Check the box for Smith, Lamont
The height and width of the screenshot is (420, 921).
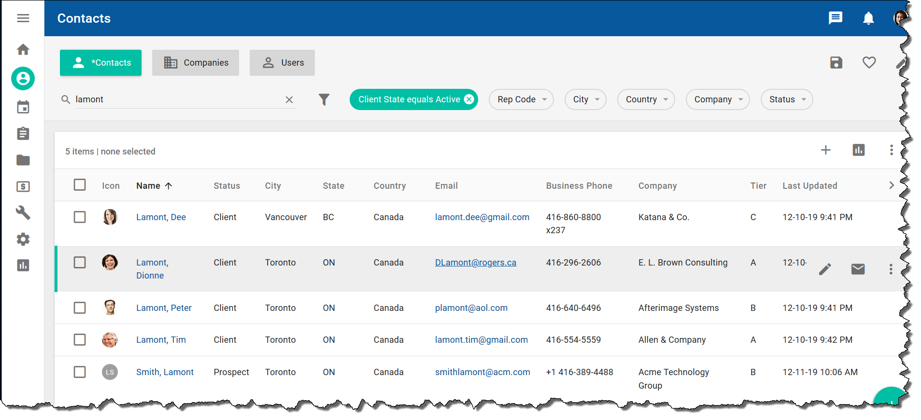[80, 372]
